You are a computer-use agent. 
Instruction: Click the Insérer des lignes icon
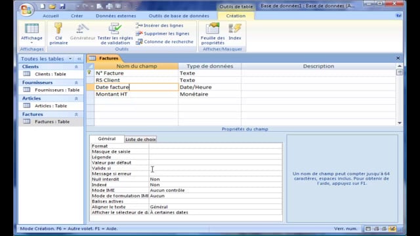[x=138, y=26]
